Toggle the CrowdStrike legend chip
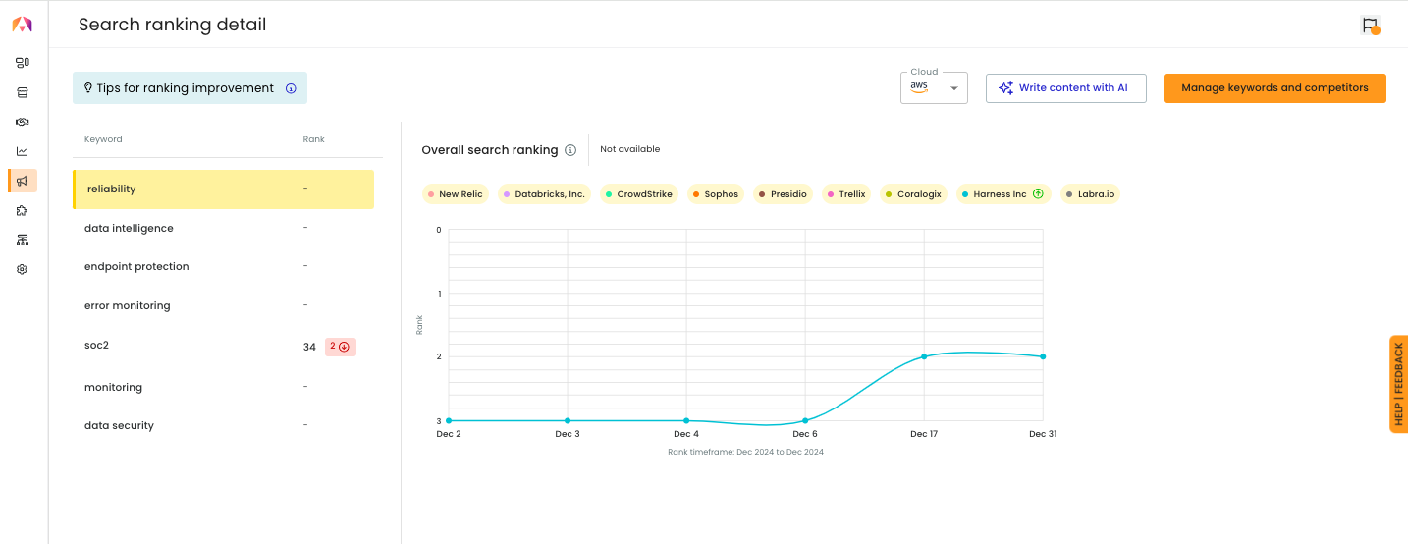Image resolution: width=1408 pixels, height=544 pixels. pyautogui.click(x=638, y=194)
